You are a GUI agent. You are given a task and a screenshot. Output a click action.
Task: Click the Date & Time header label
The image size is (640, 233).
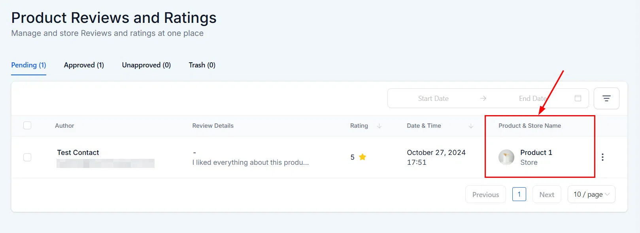point(424,126)
